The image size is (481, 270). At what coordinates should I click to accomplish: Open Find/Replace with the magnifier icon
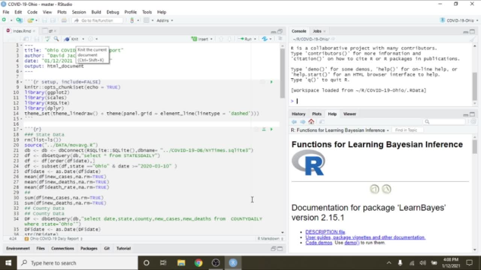(x=56, y=39)
